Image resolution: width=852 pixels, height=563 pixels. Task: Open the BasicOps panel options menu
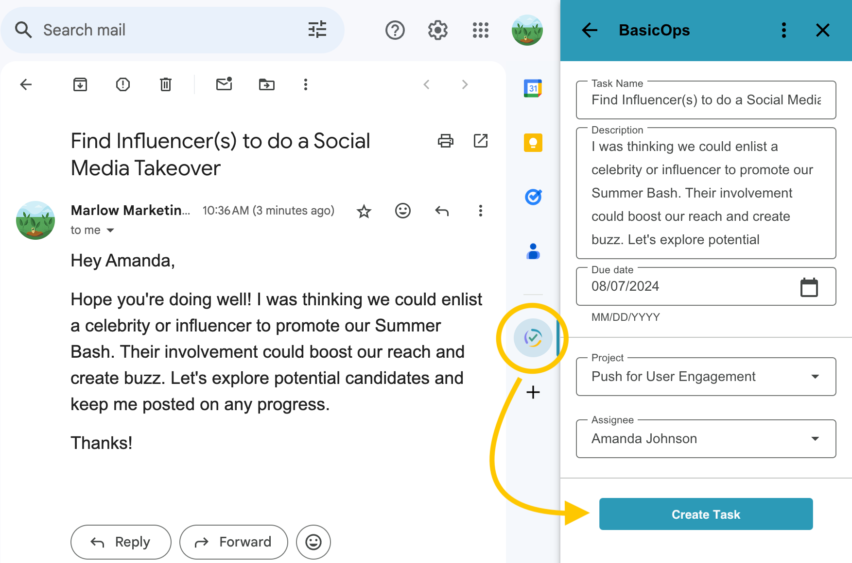pyautogui.click(x=783, y=30)
